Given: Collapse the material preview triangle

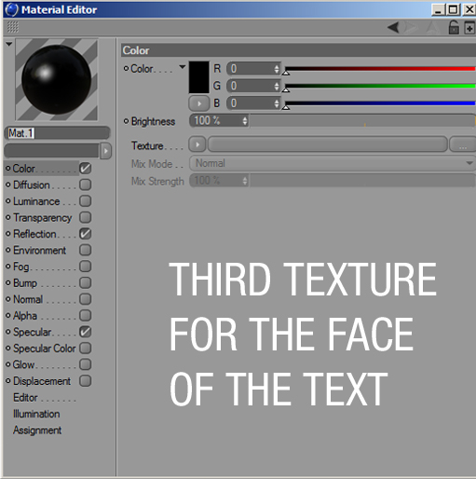Looking at the screenshot, I should (9, 44).
